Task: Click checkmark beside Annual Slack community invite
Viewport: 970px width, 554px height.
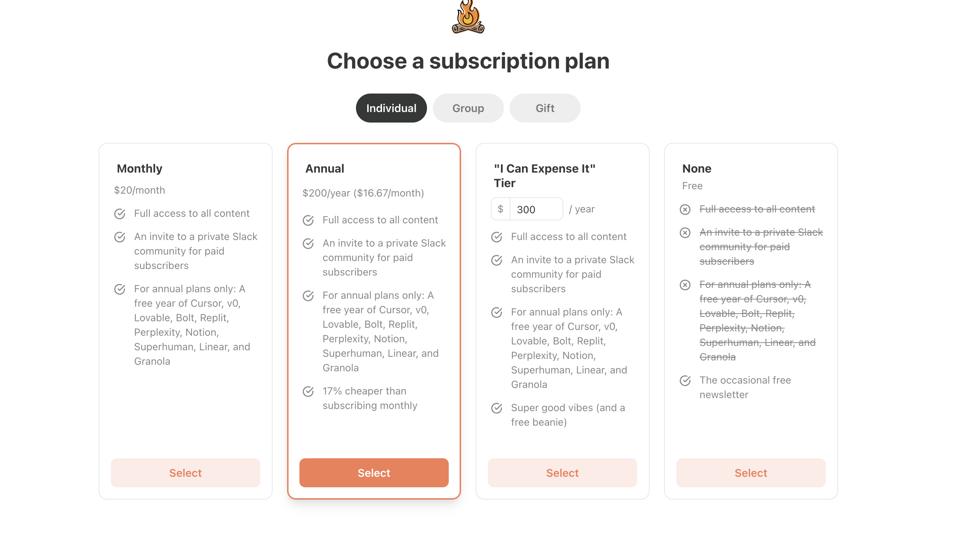Action: click(x=308, y=244)
